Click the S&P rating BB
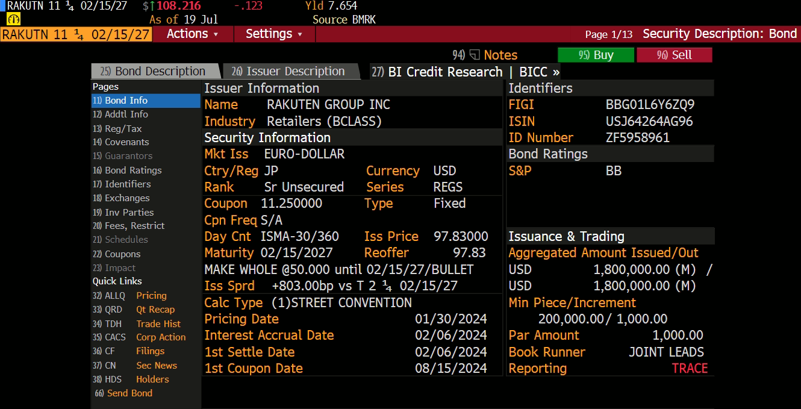Screen dimensions: 801x409 614,170
